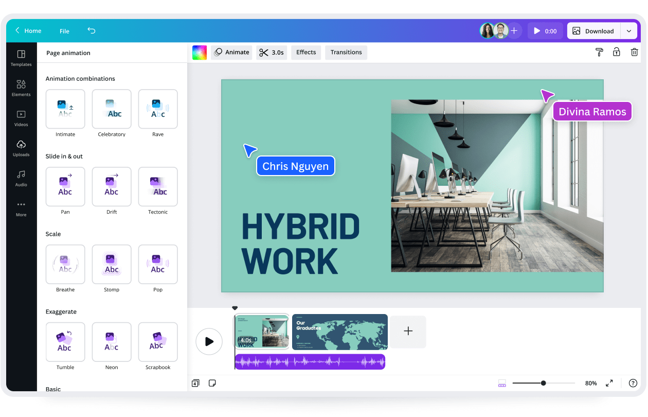The height and width of the screenshot is (417, 648).
Task: Select the Our Graduates page thumbnail
Action: point(339,332)
